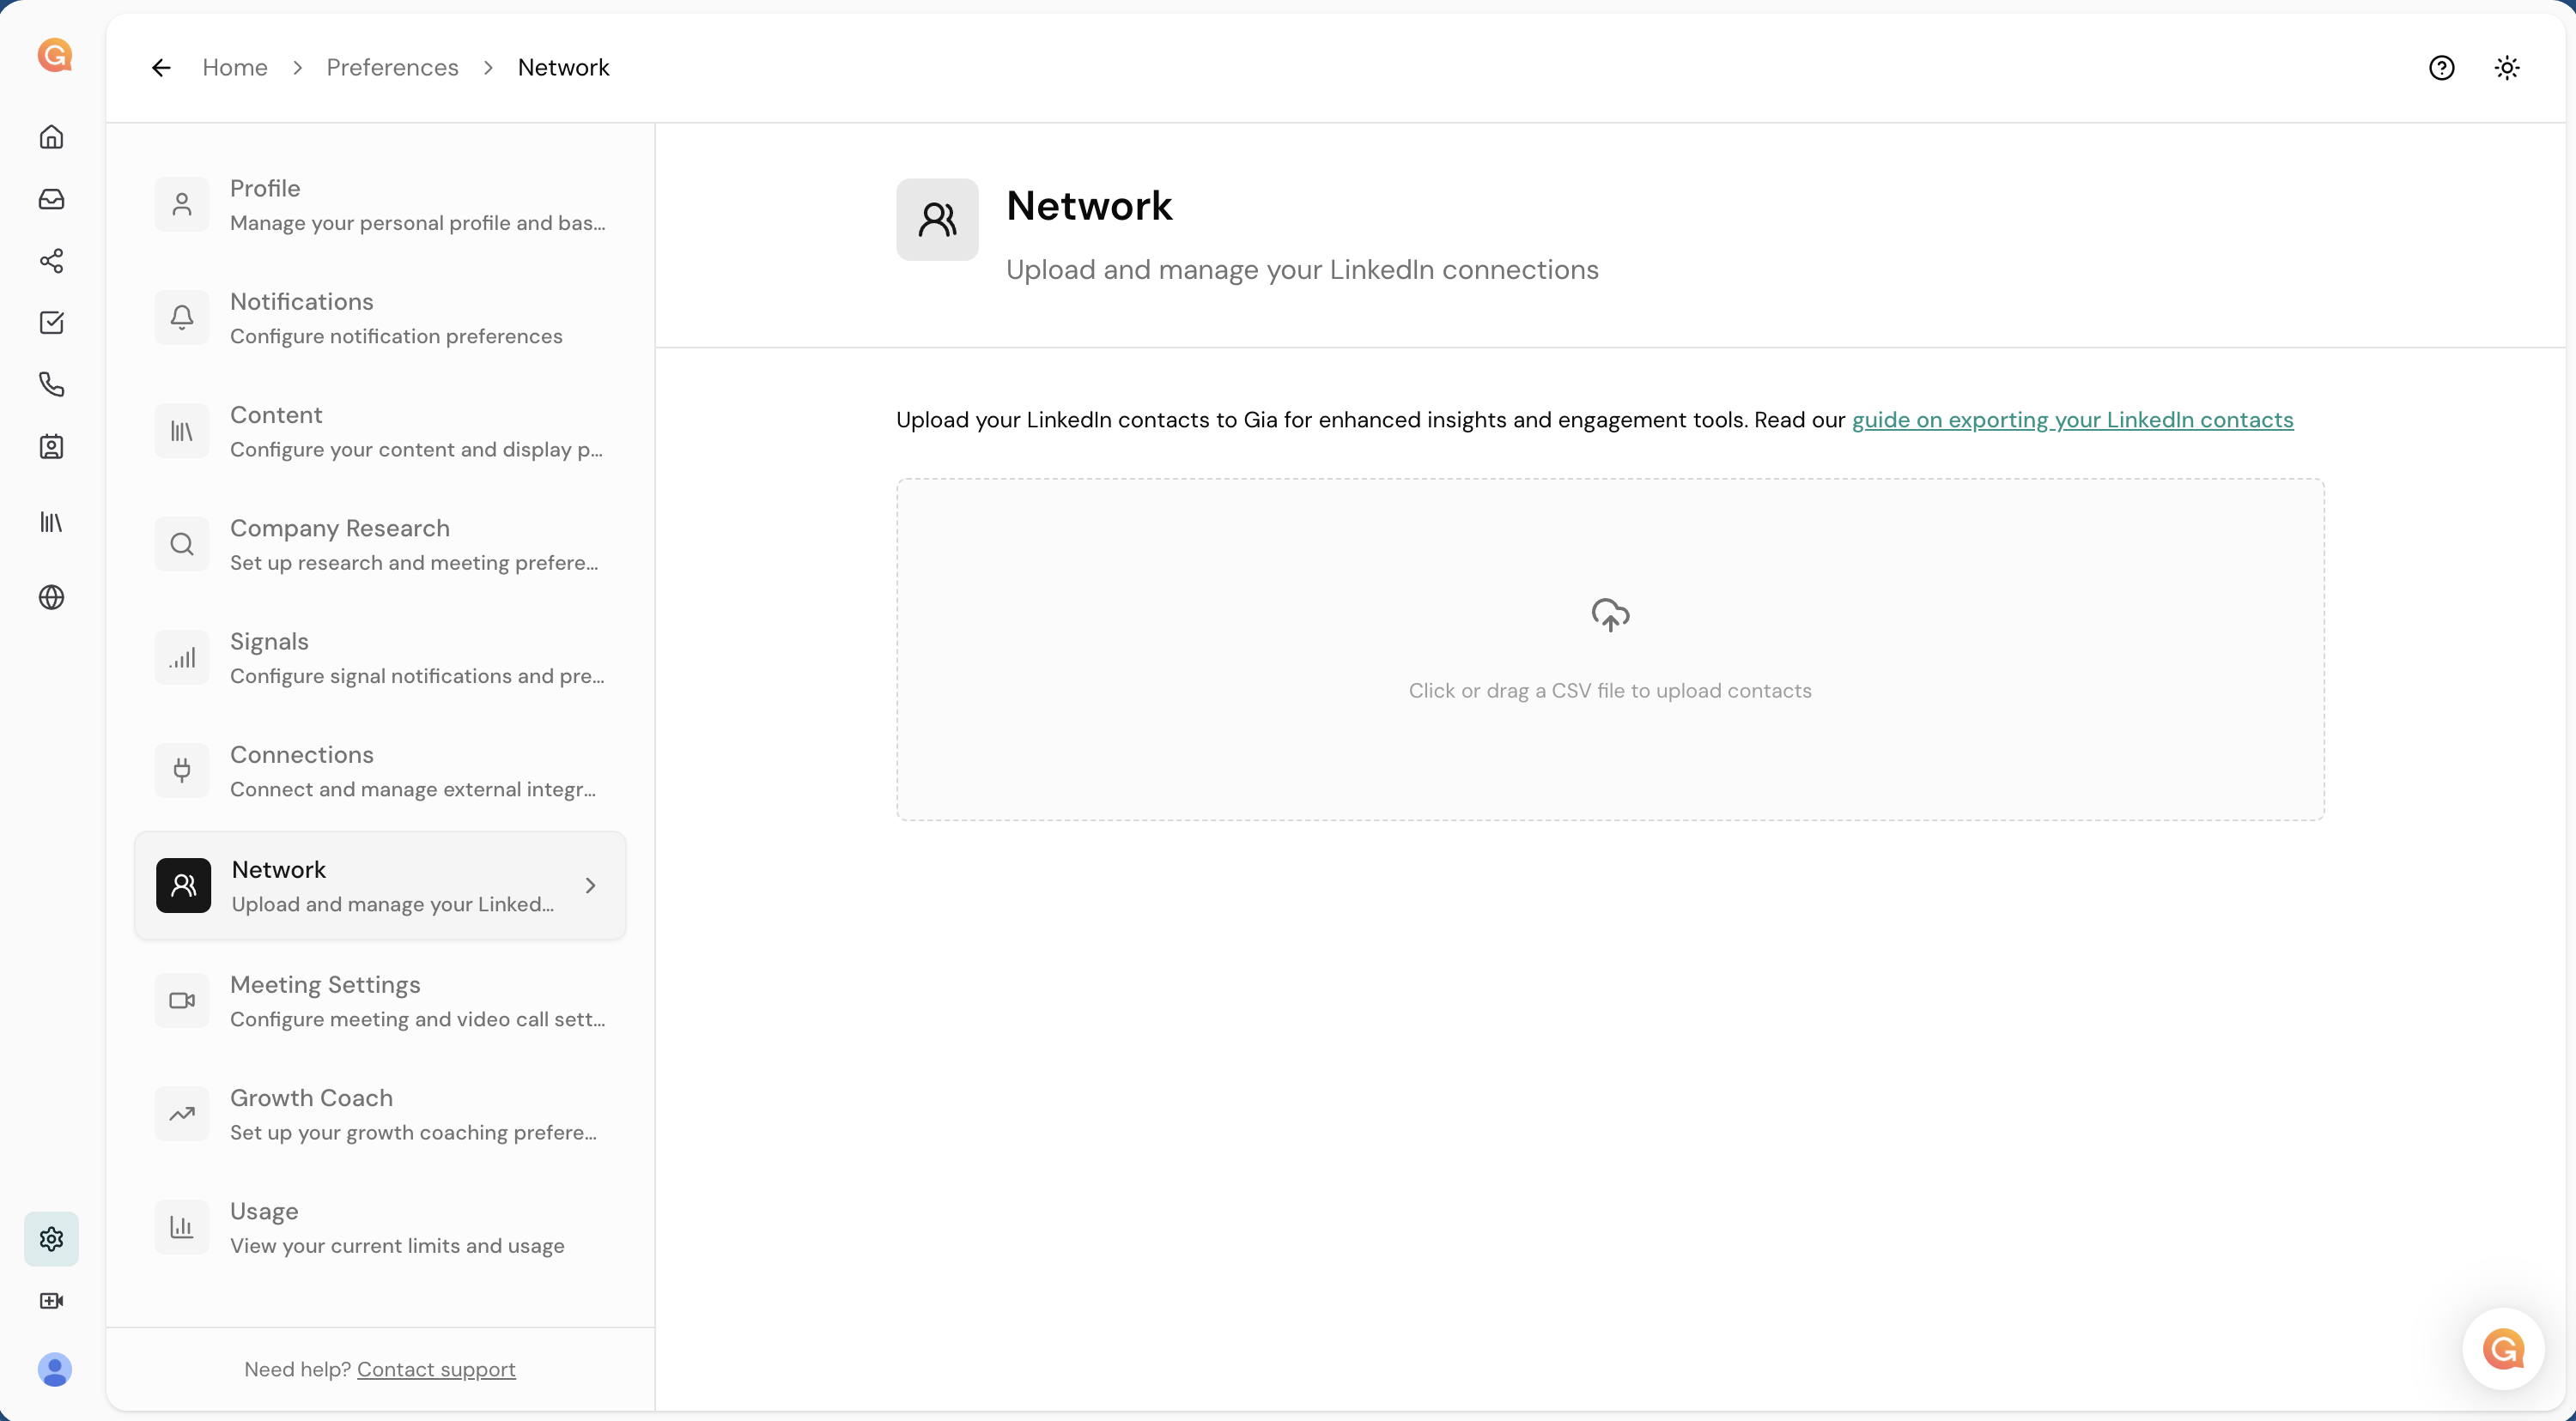Open the Library icon in sidebar
2576x1421 pixels.
(52, 523)
